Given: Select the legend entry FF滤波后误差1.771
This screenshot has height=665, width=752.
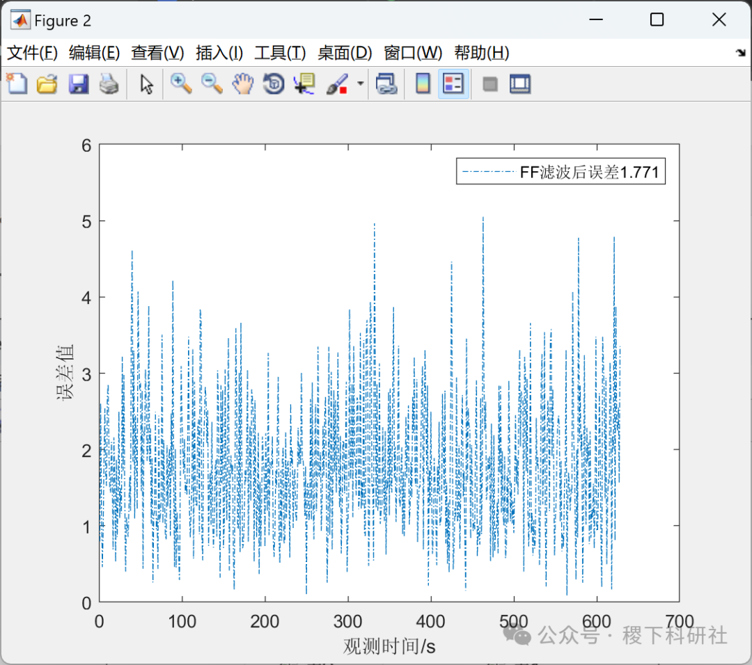Looking at the screenshot, I should (x=561, y=172).
